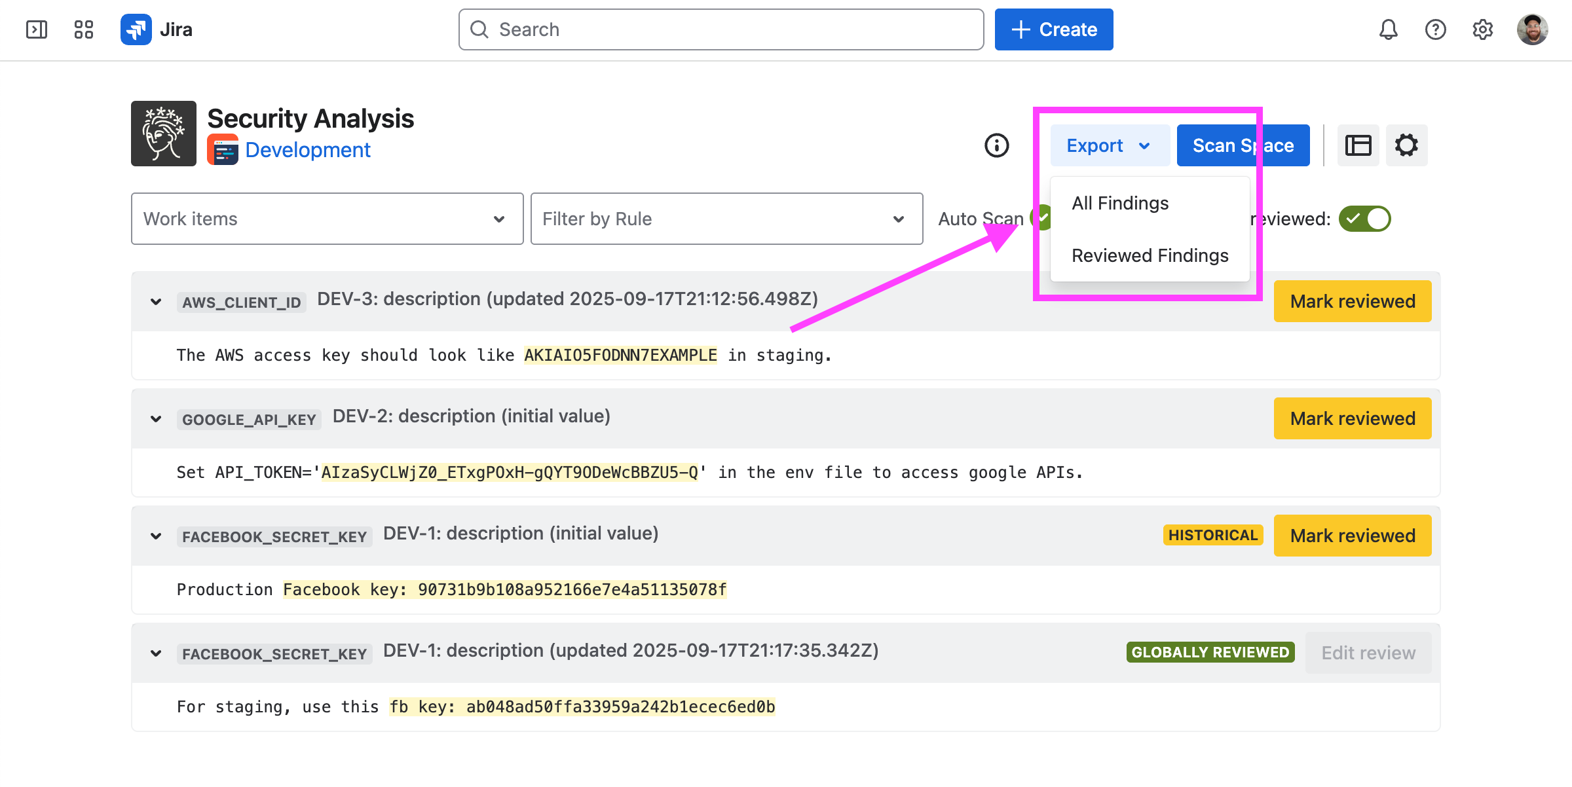Viewport: 1572px width, 787px height.
Task: Collapse the AWS_CLIENT_ID finding
Action: pyautogui.click(x=156, y=302)
